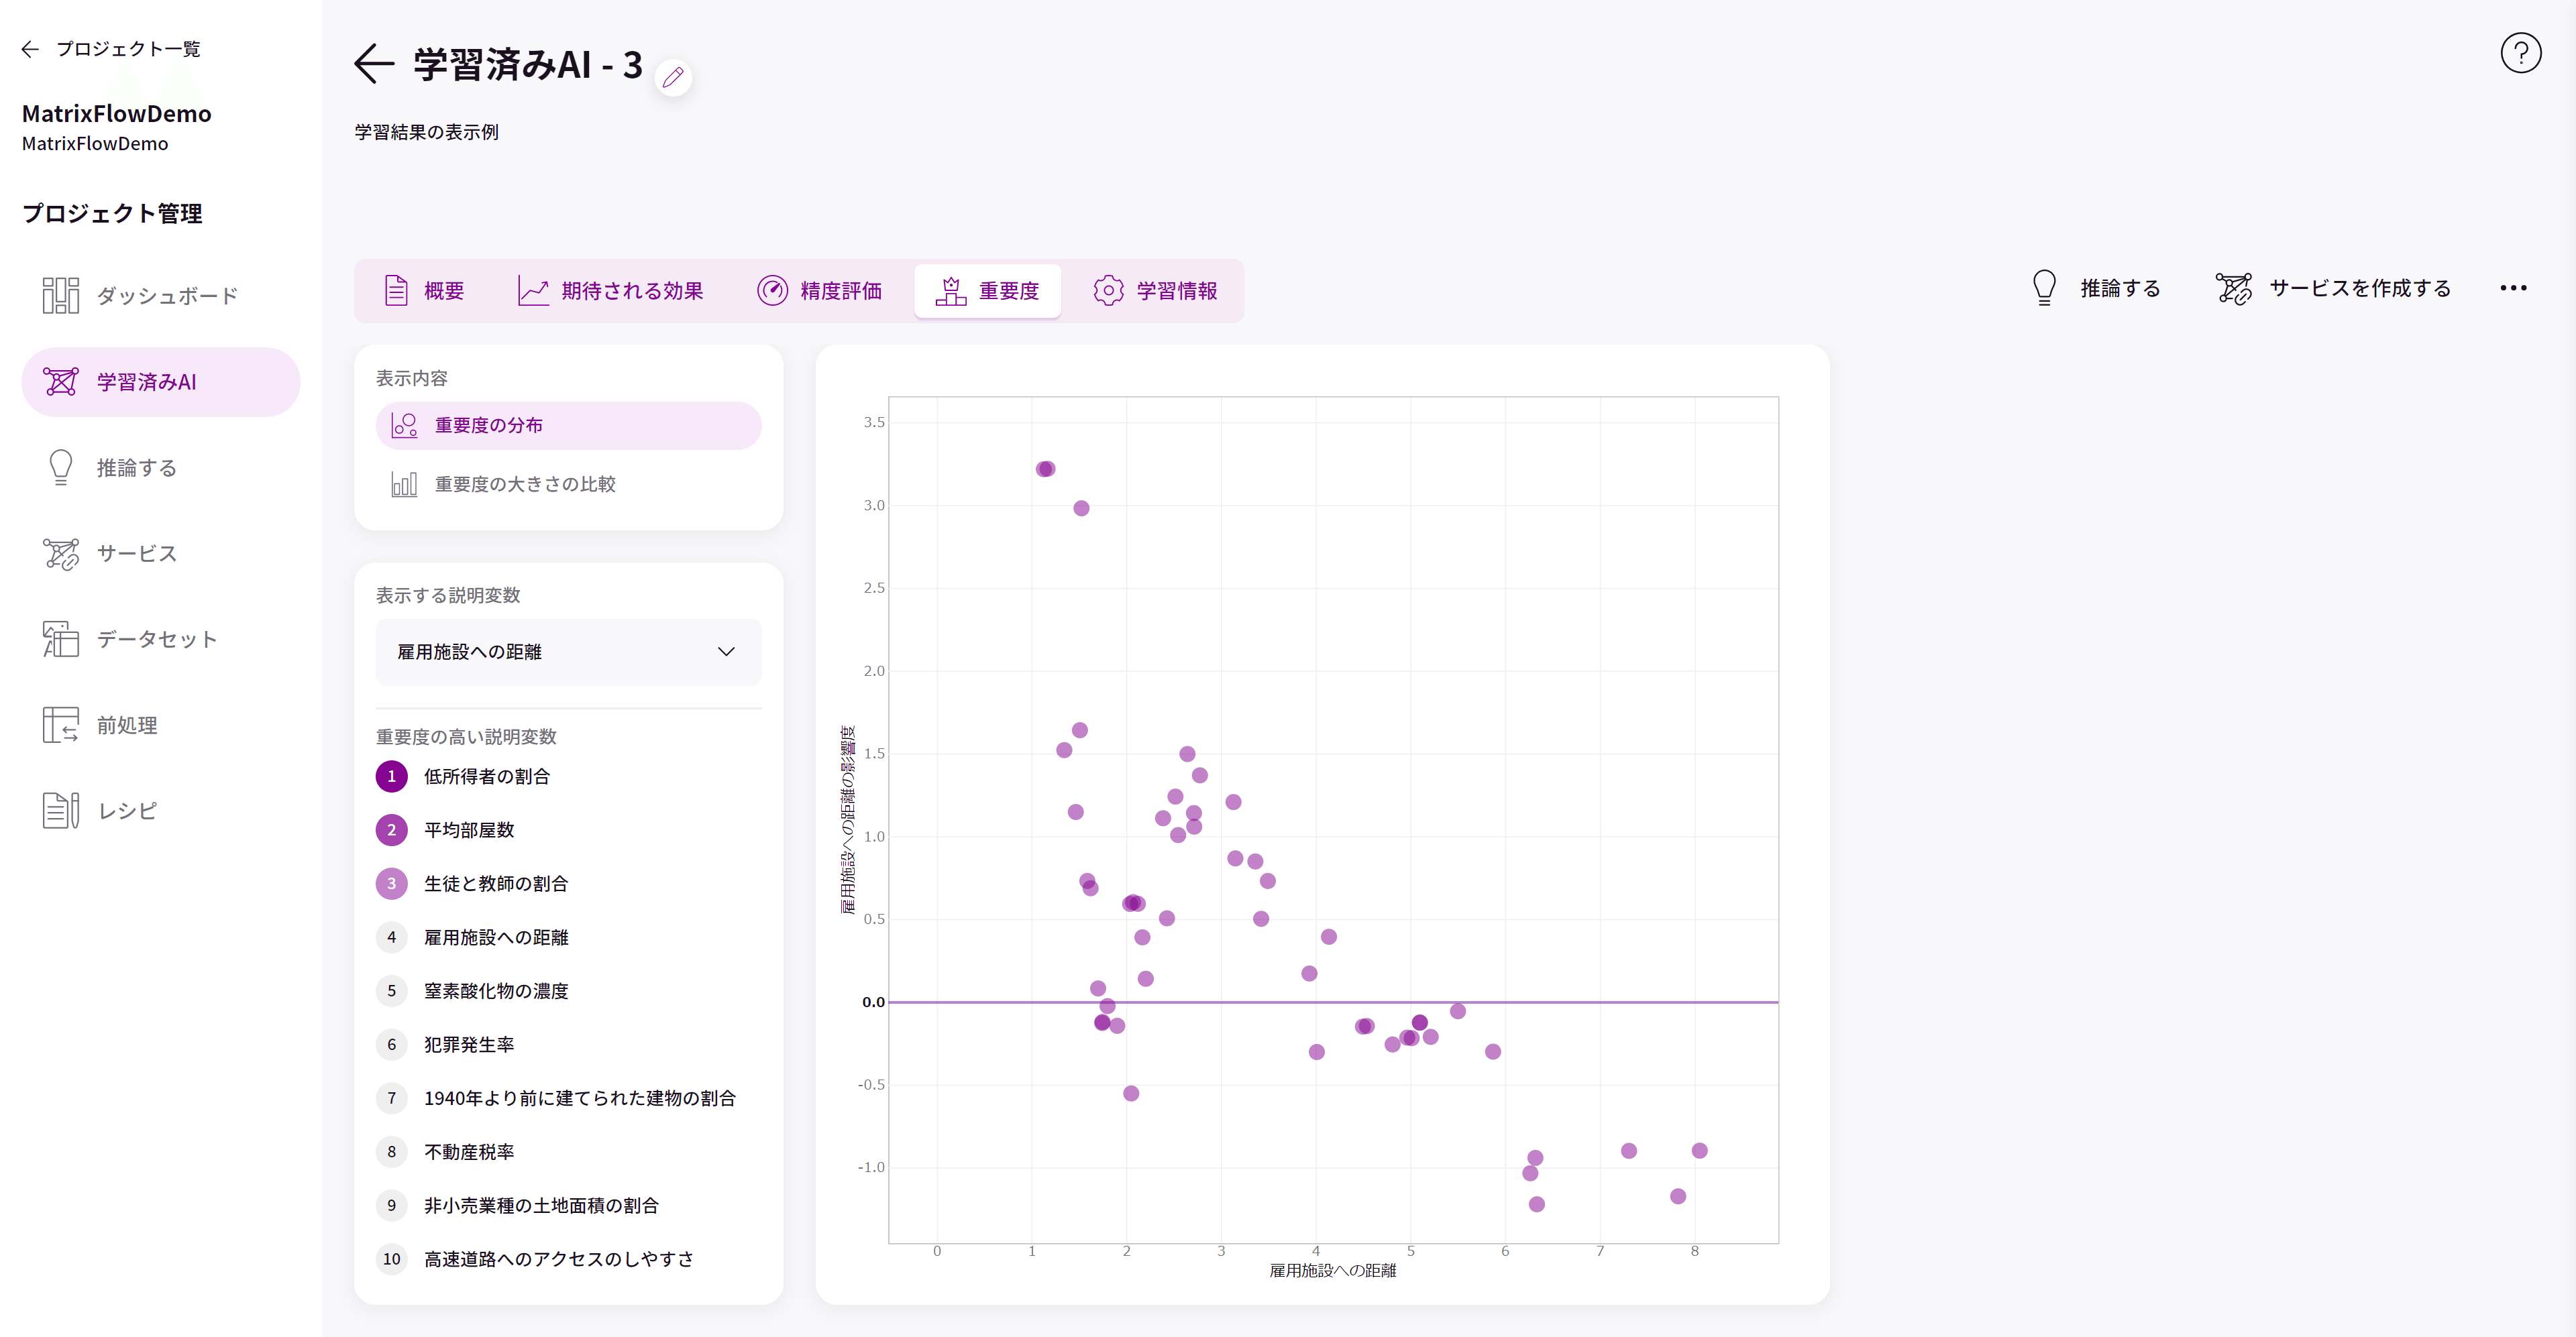
Task: Switch to the 期待される効果 tab
Action: tap(611, 291)
